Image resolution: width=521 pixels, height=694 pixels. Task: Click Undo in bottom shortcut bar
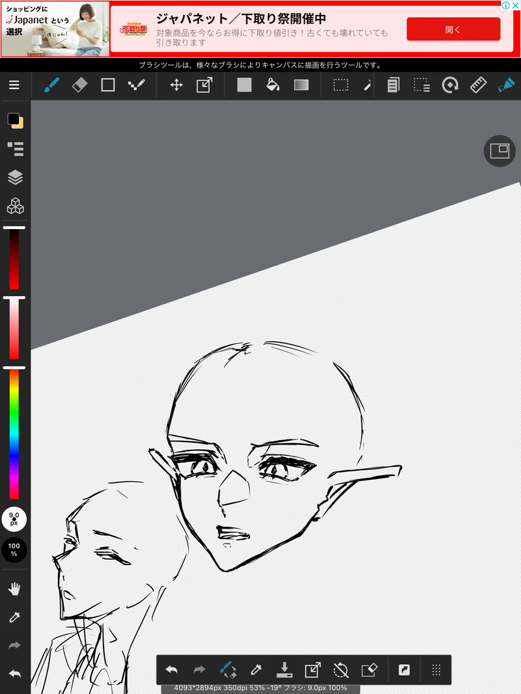pyautogui.click(x=172, y=670)
